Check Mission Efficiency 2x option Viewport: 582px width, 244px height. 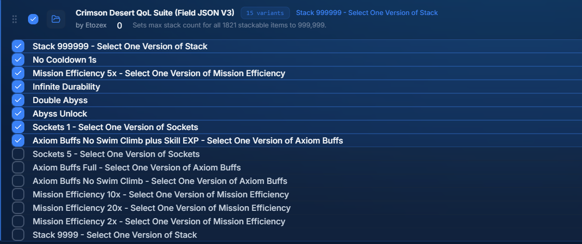click(18, 221)
